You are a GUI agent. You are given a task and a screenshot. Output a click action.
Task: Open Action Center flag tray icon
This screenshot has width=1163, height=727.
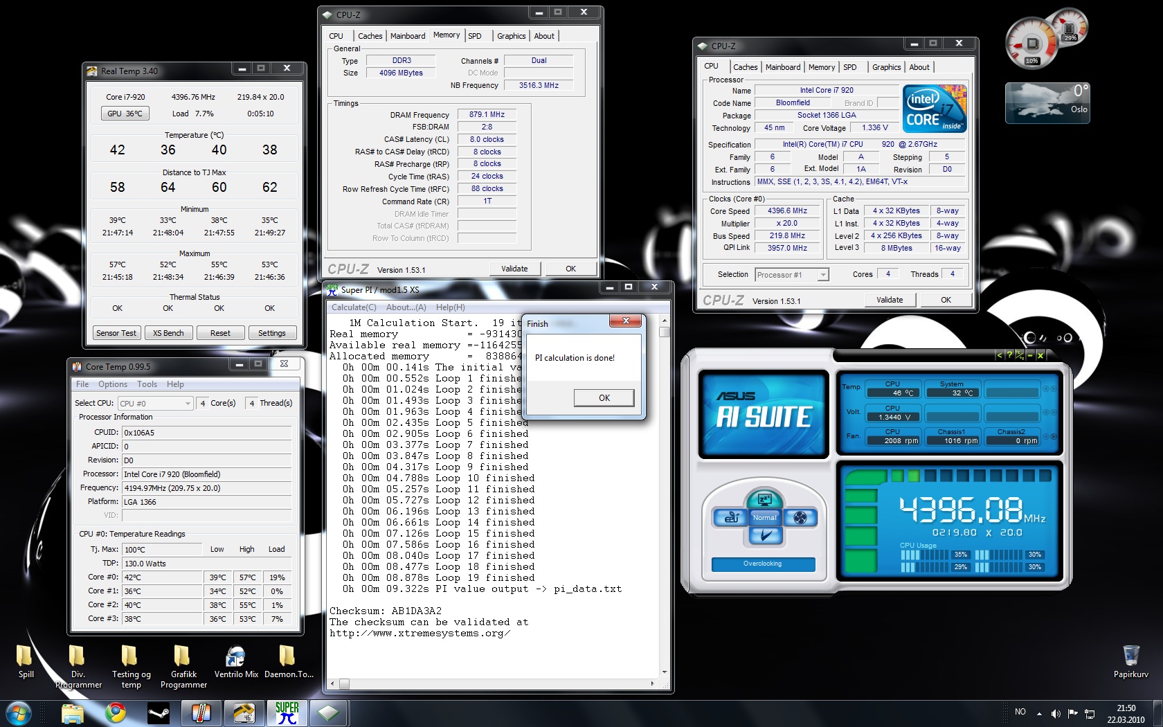coord(1073,713)
